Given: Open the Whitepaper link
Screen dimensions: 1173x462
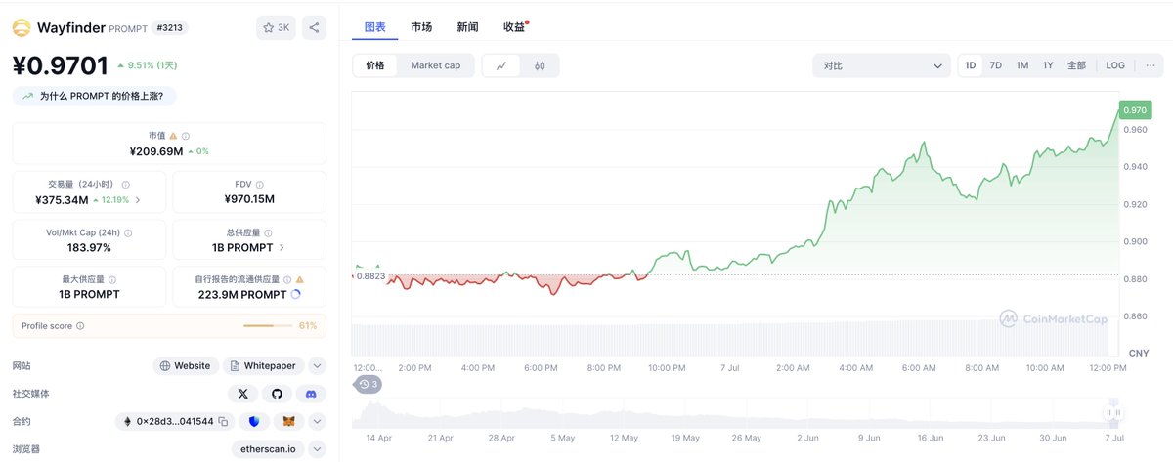Looking at the screenshot, I should click(x=263, y=365).
